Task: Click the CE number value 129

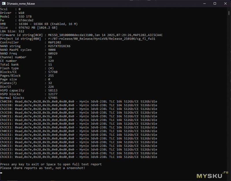Action: pyautogui.click(x=51, y=61)
